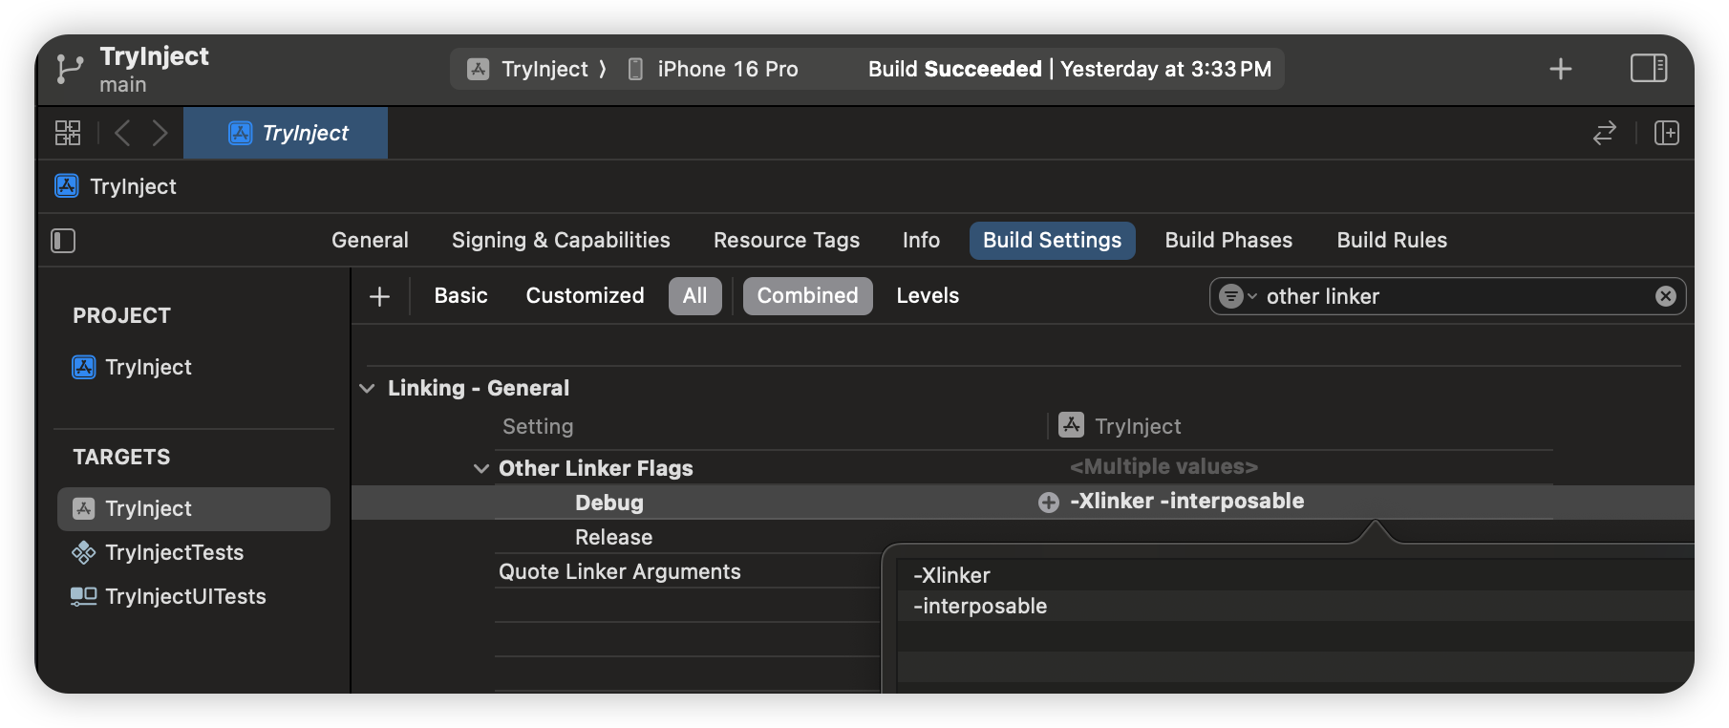Toggle the inspectors panel icon
Viewport: 1729px width, 728px height.
tap(1648, 69)
